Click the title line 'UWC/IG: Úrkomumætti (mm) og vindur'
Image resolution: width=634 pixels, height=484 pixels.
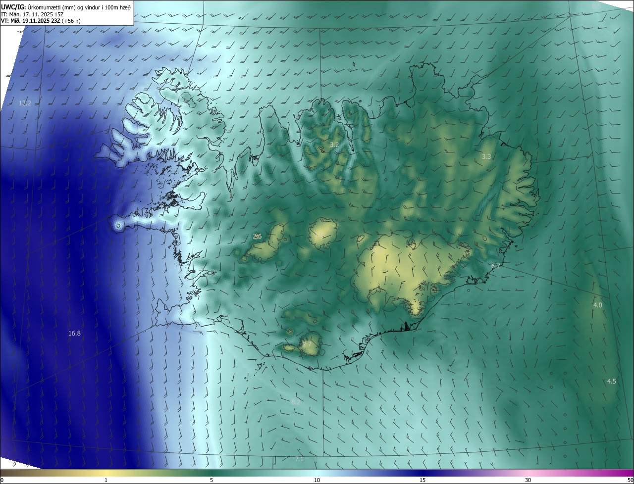click(66, 7)
